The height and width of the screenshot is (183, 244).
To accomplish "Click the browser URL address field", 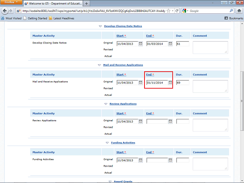I will pyautogui.click(x=94, y=11).
